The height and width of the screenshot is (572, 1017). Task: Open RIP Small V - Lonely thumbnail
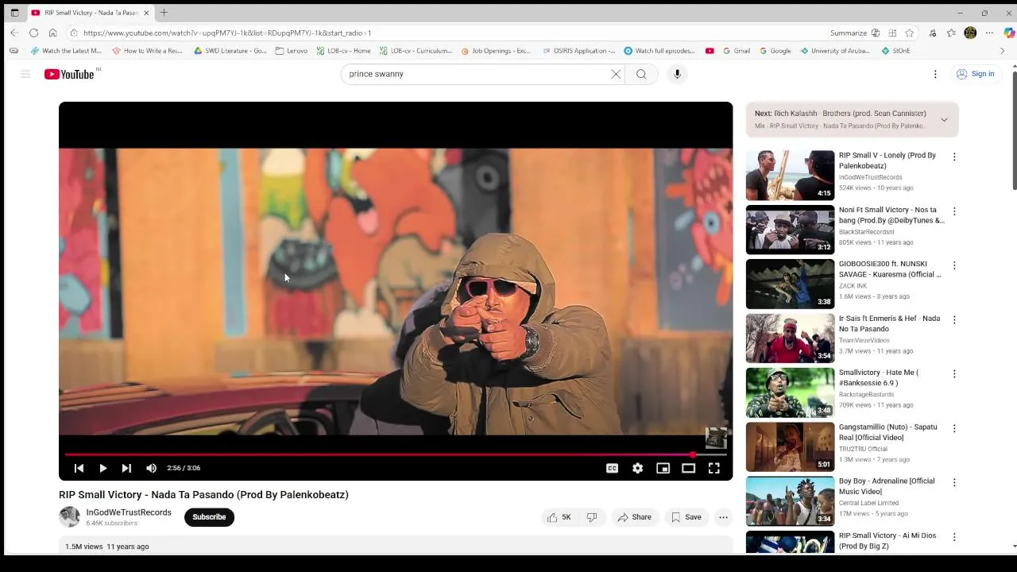(790, 175)
